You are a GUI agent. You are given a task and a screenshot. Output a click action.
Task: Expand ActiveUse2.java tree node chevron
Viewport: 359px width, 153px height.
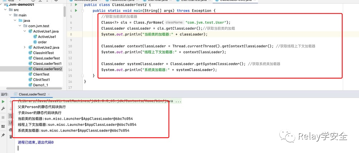point(25,47)
